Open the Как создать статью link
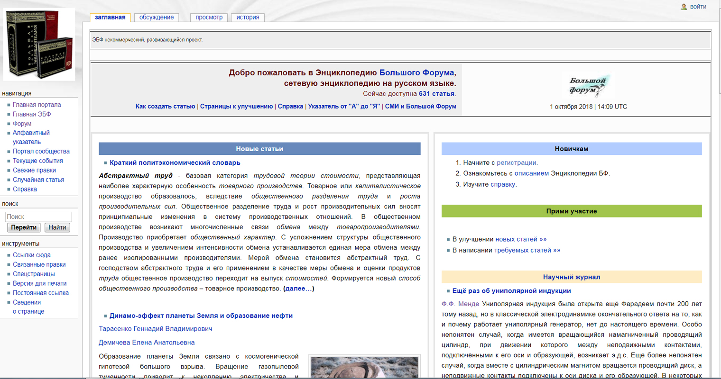This screenshot has width=721, height=379. point(165,106)
